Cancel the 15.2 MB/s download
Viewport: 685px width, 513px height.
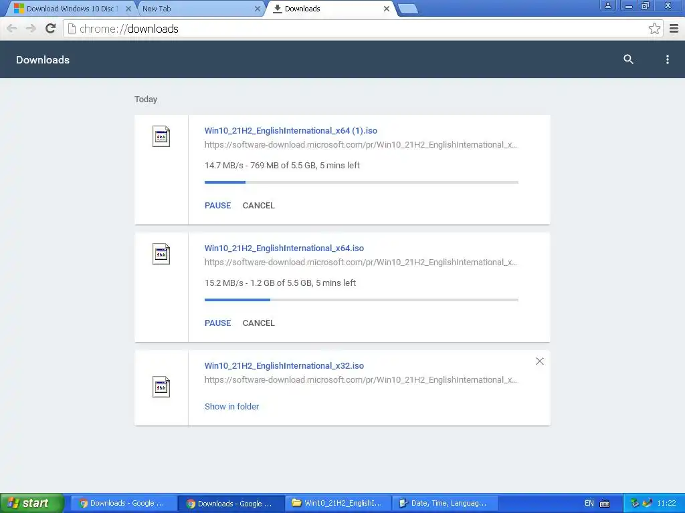click(x=259, y=323)
